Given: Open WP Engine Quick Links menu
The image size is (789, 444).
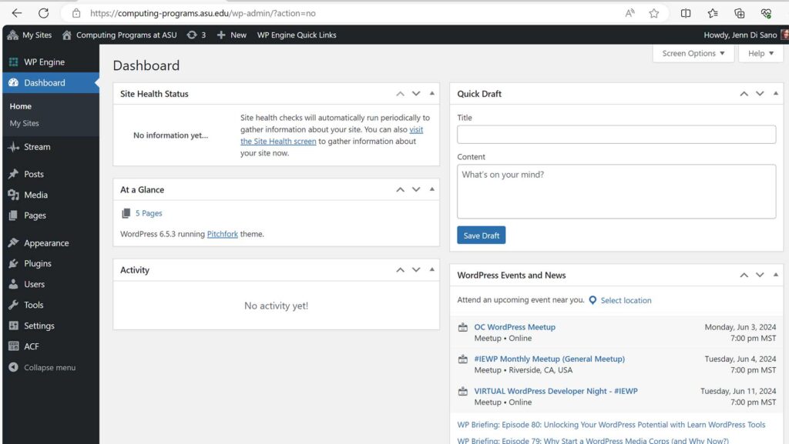Looking at the screenshot, I should [x=297, y=35].
